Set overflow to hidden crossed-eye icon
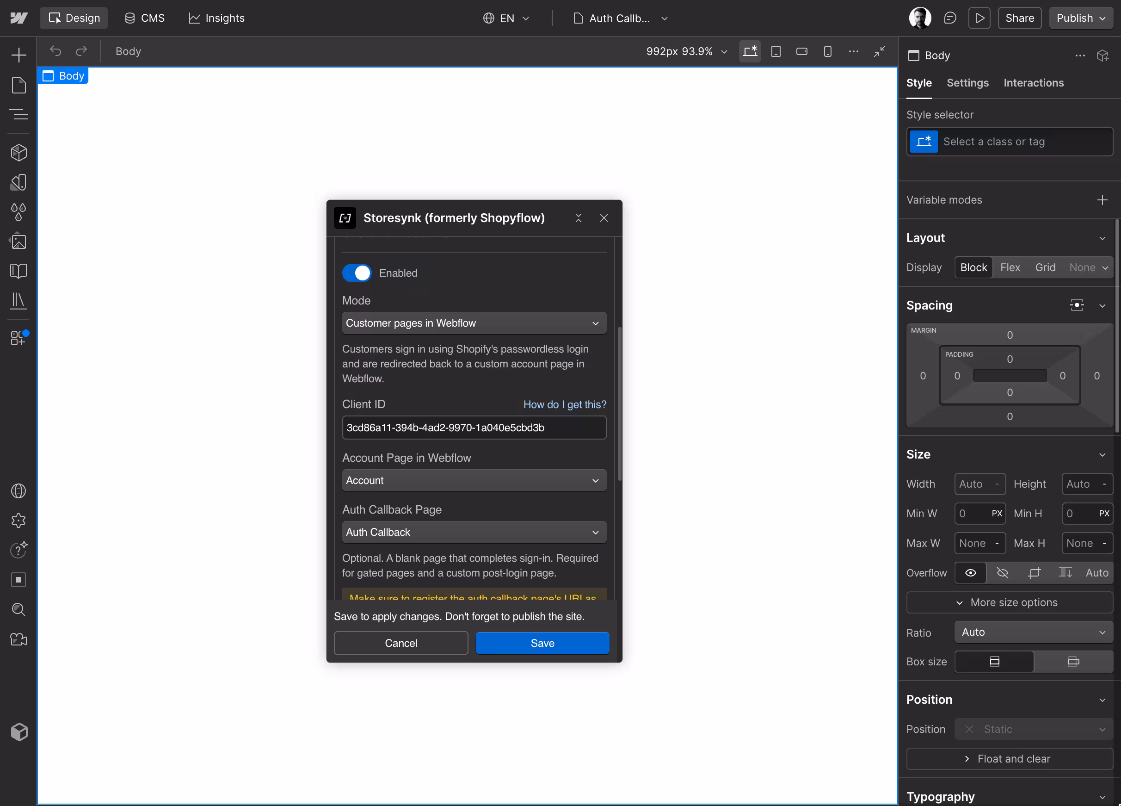Image resolution: width=1121 pixels, height=806 pixels. click(x=1002, y=573)
